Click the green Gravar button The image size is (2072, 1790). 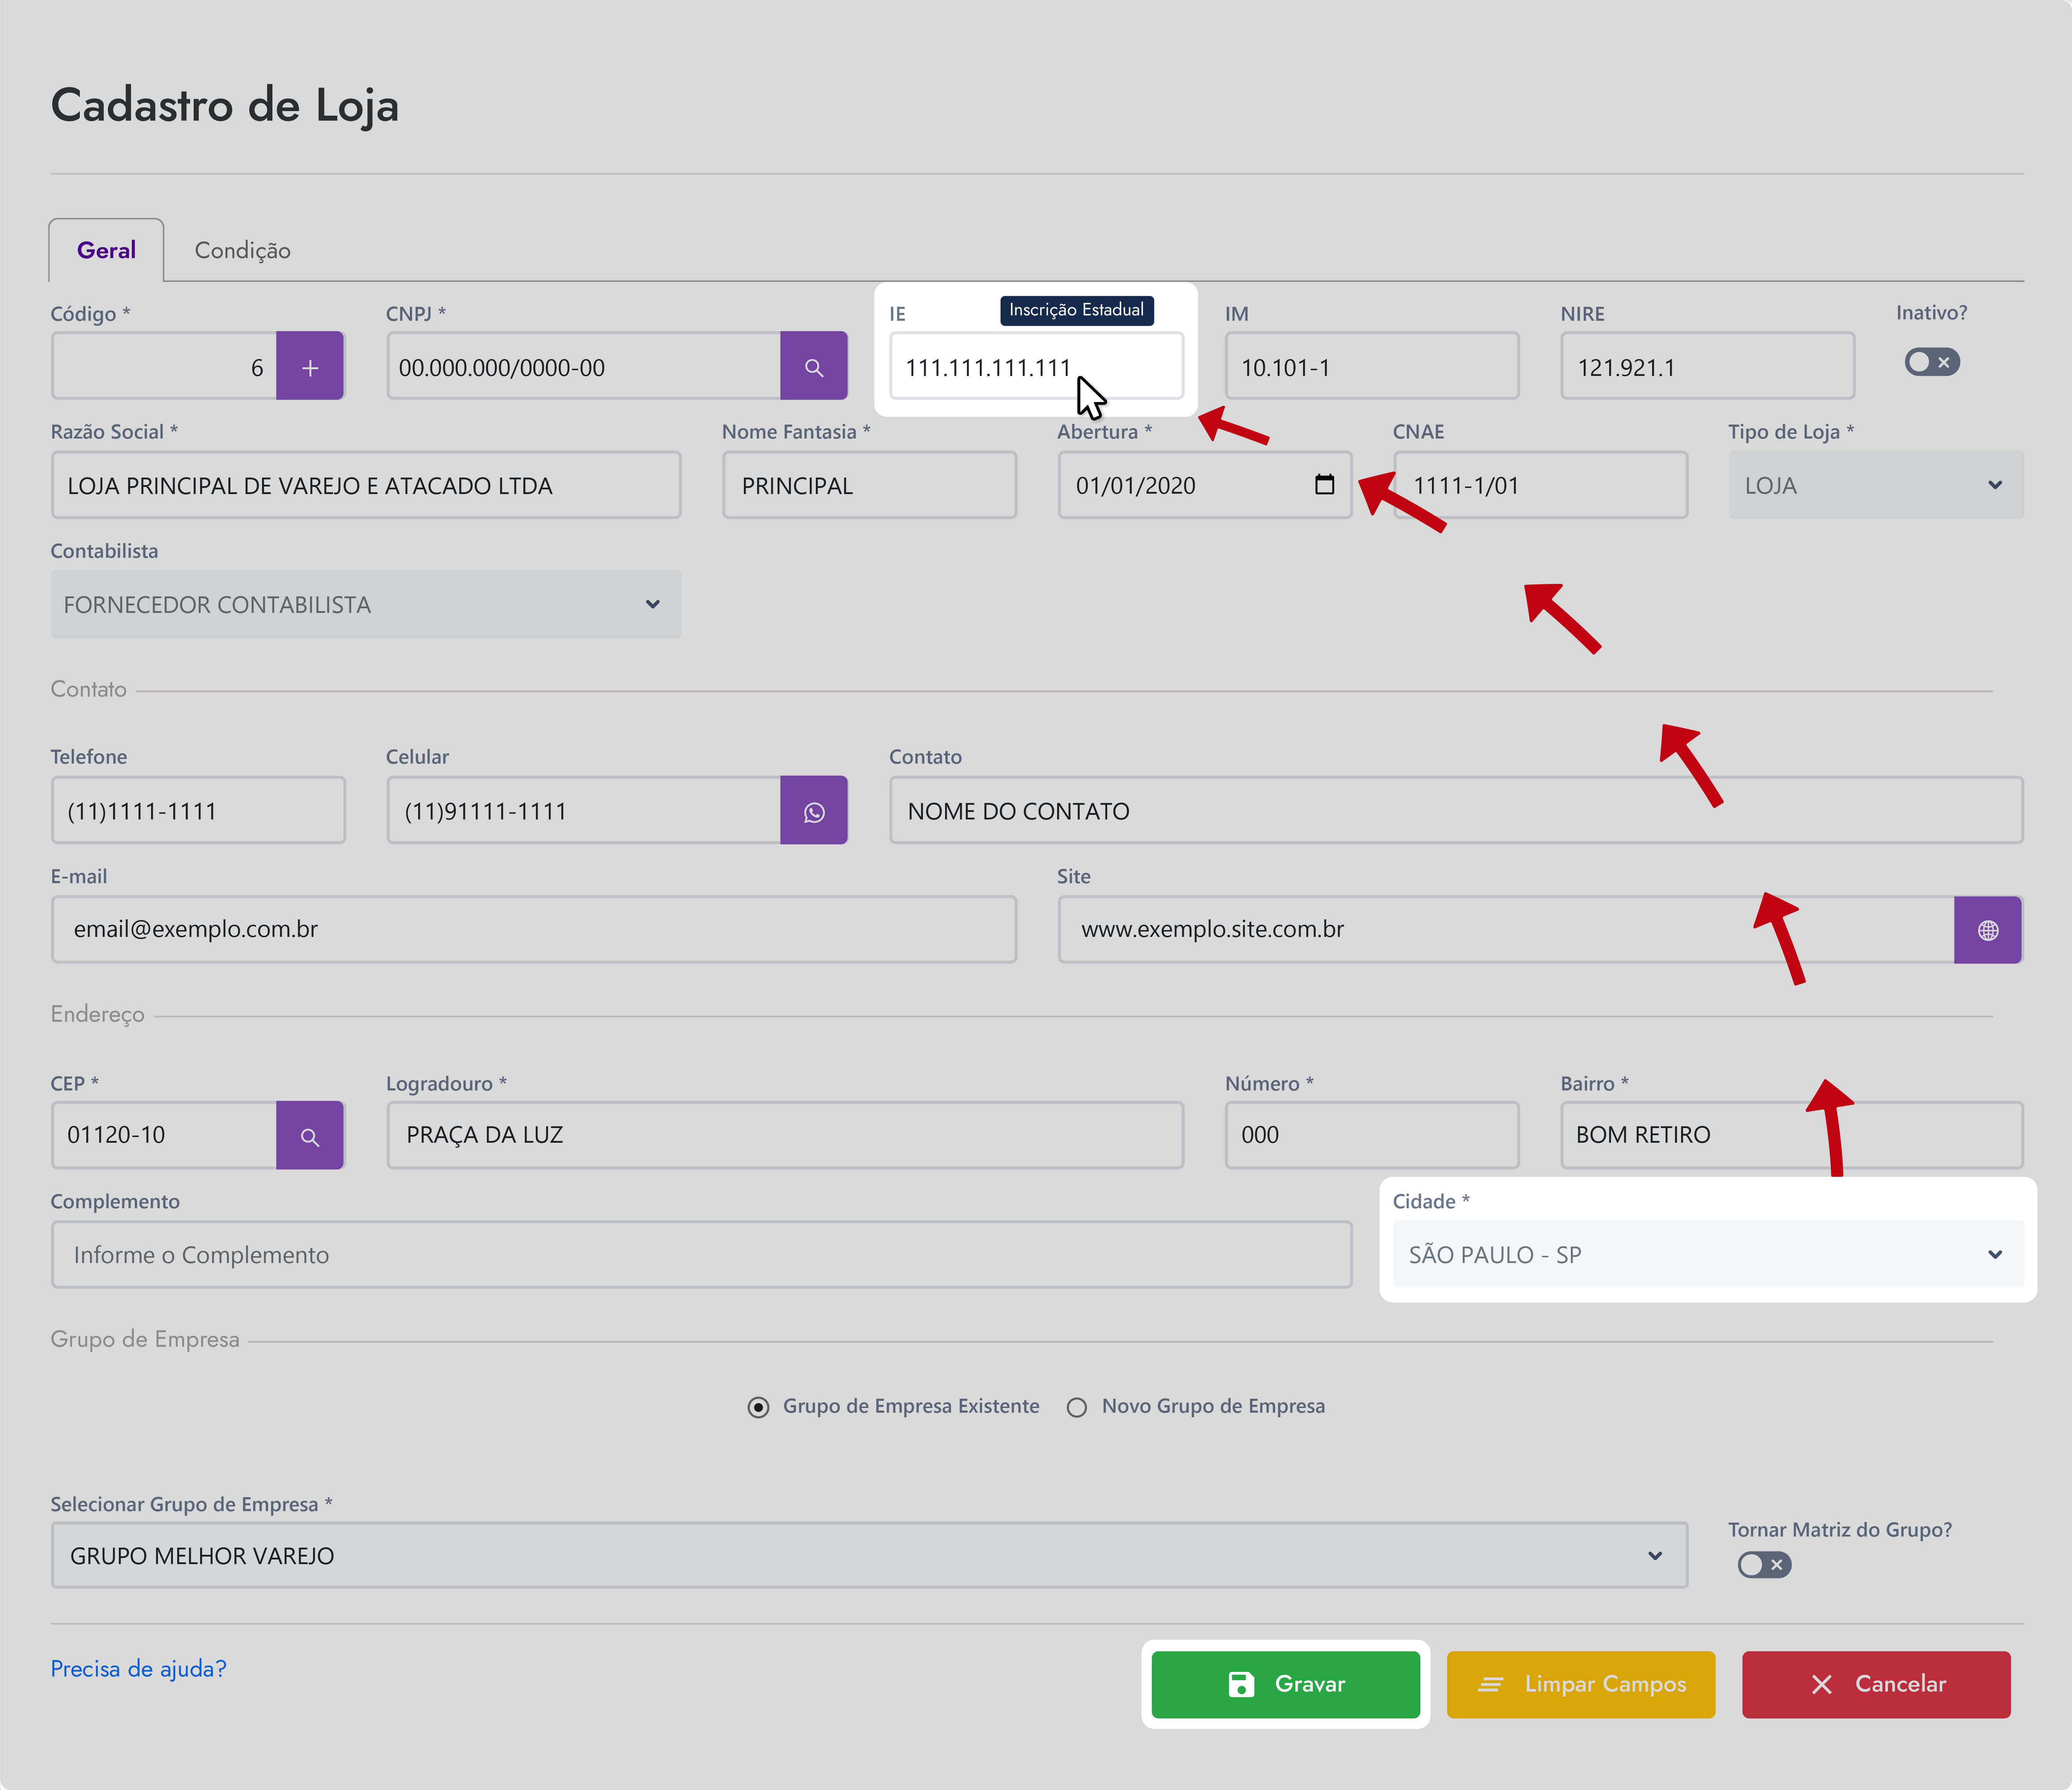click(x=1286, y=1685)
